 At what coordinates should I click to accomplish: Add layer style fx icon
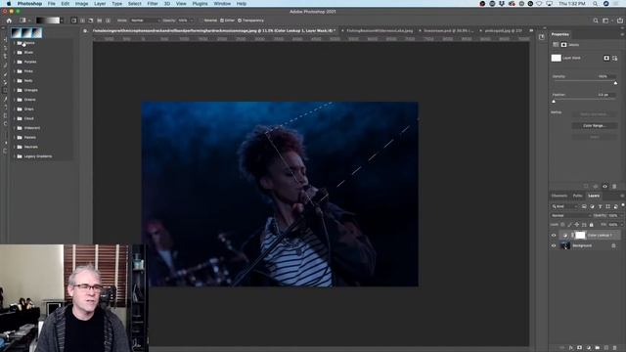tap(571, 348)
